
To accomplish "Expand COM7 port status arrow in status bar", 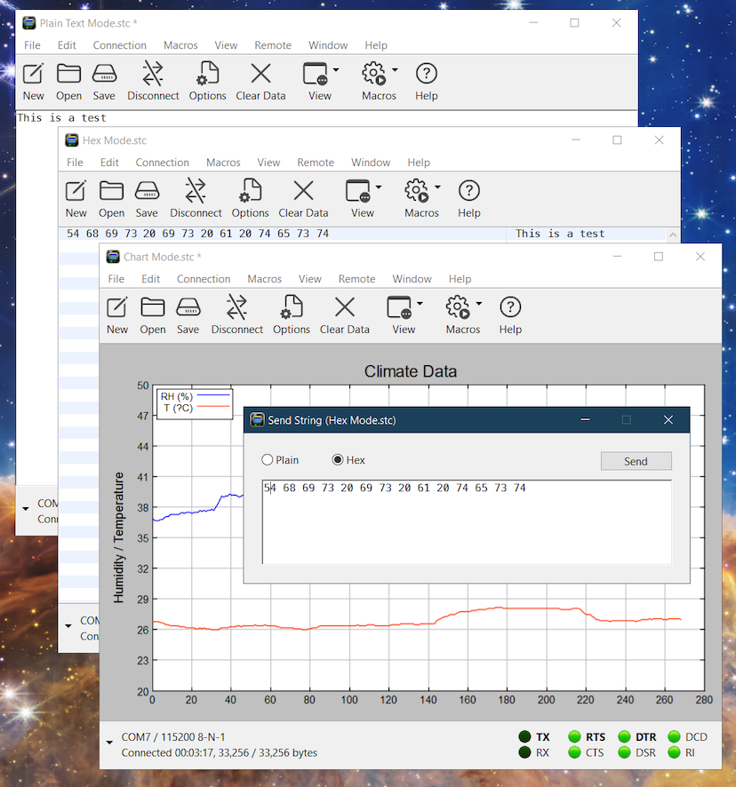I will (109, 742).
